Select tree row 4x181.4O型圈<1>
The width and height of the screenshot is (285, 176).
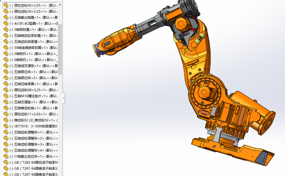tap(30, 24)
